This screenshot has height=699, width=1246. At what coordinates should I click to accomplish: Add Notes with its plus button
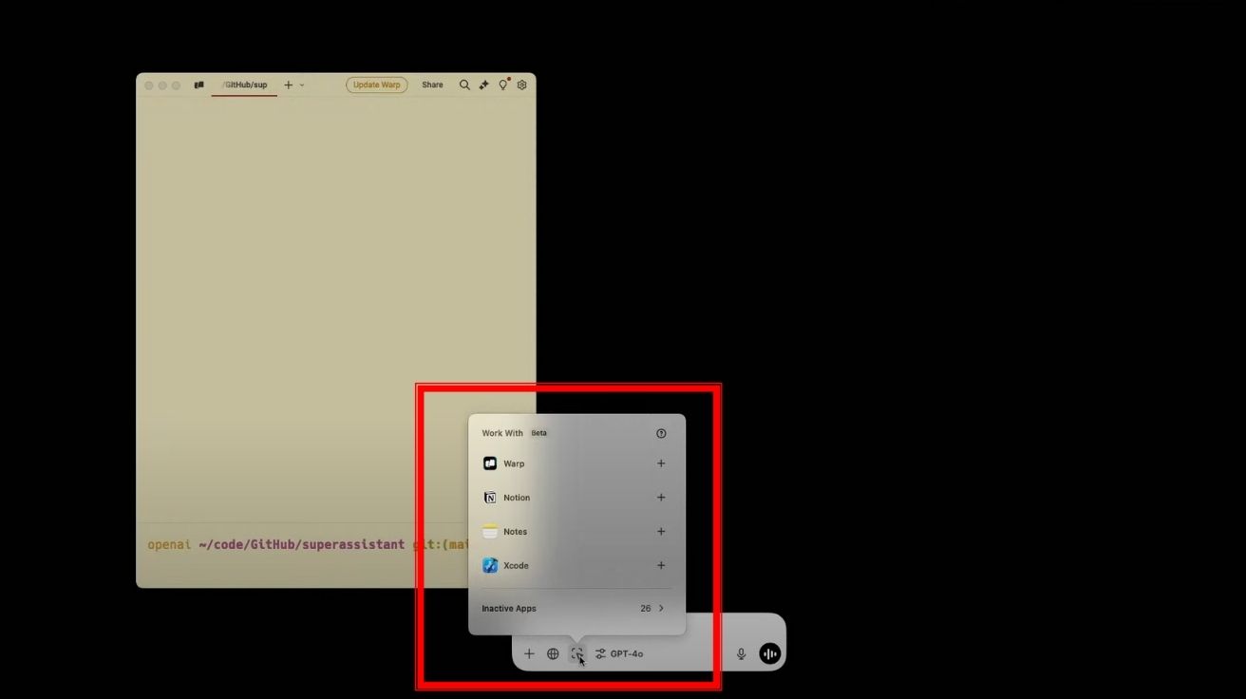(x=661, y=532)
